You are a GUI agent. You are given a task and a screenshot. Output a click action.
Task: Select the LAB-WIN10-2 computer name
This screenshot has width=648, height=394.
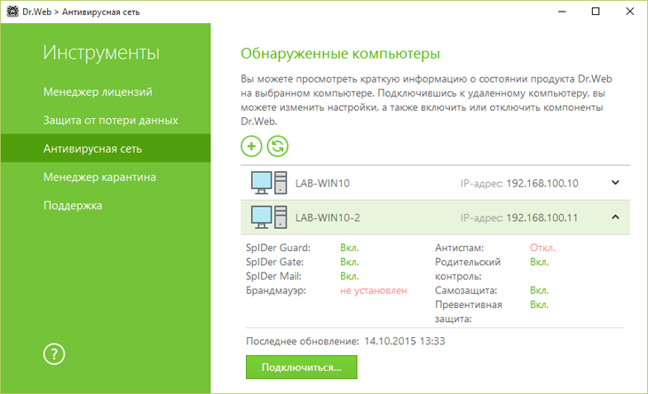(x=328, y=217)
